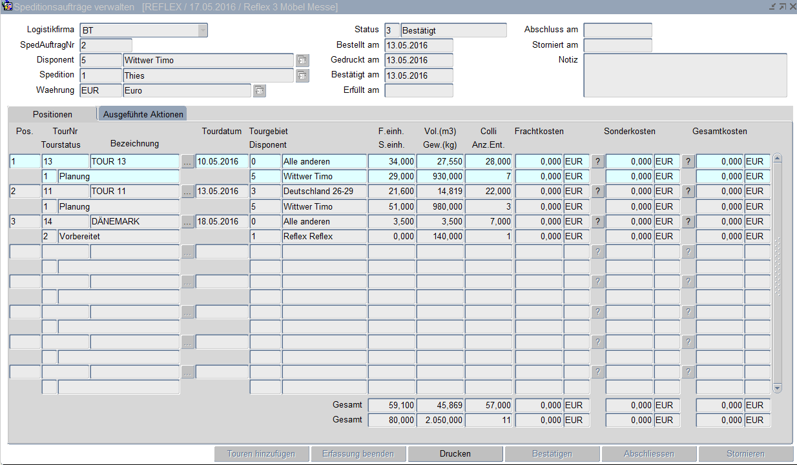Click ellipsis button next to DÄNEMARK
This screenshot has width=797, height=465.
[187, 221]
